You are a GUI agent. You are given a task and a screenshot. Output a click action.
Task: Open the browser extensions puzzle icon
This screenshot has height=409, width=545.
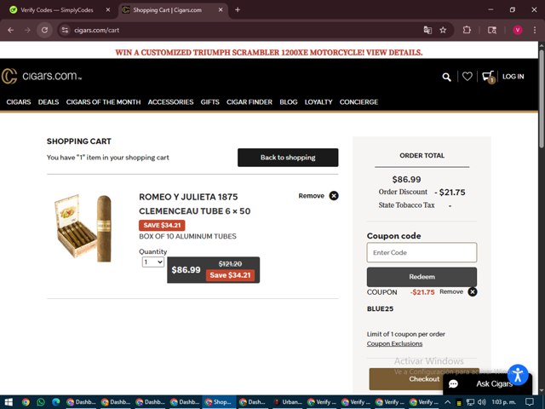(x=467, y=30)
